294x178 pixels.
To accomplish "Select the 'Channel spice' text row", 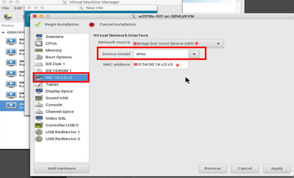I will pos(60,112).
